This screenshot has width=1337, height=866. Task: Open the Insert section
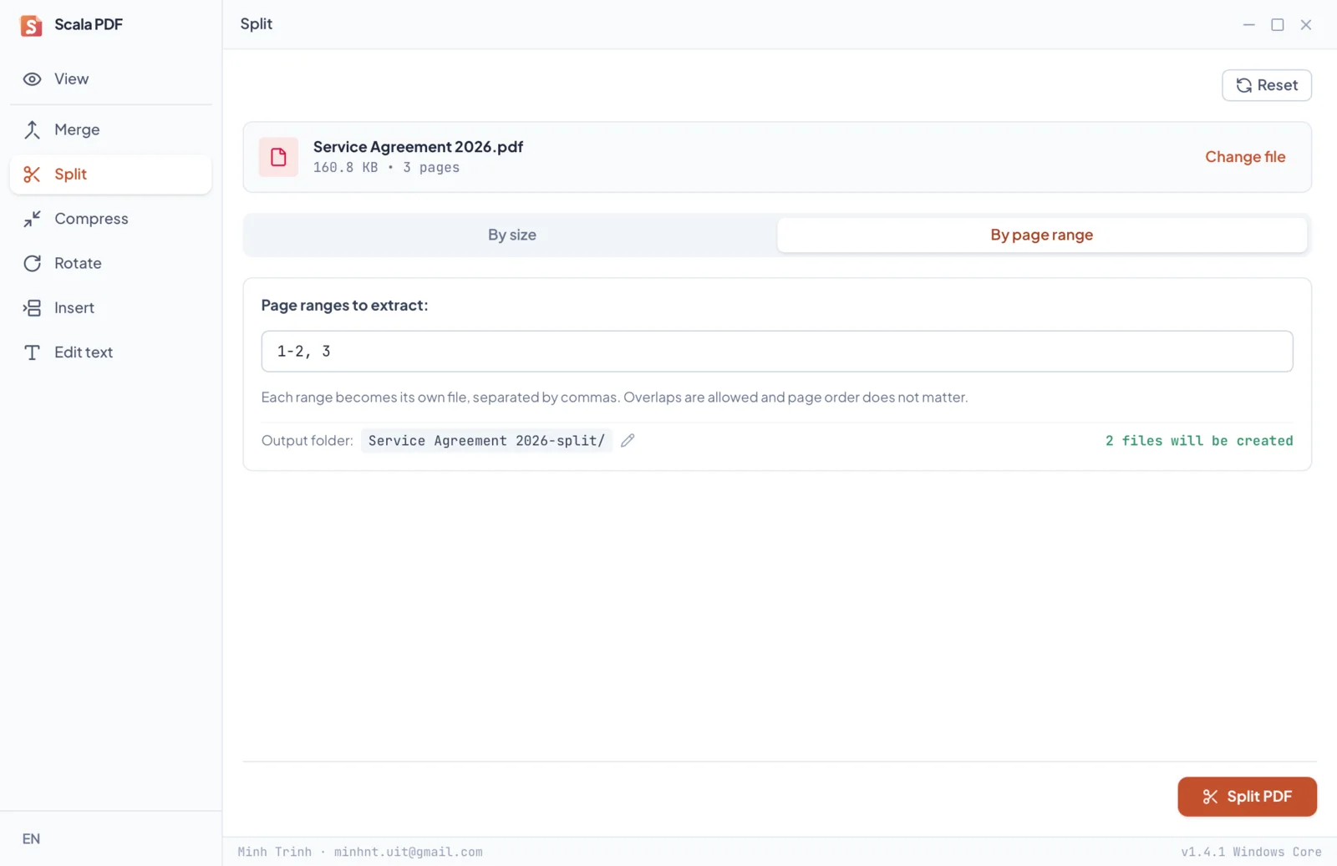(x=110, y=308)
